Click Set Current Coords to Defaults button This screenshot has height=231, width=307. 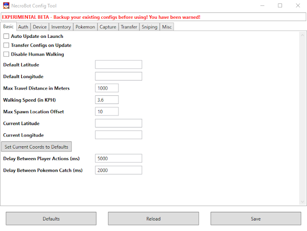pos(36,147)
